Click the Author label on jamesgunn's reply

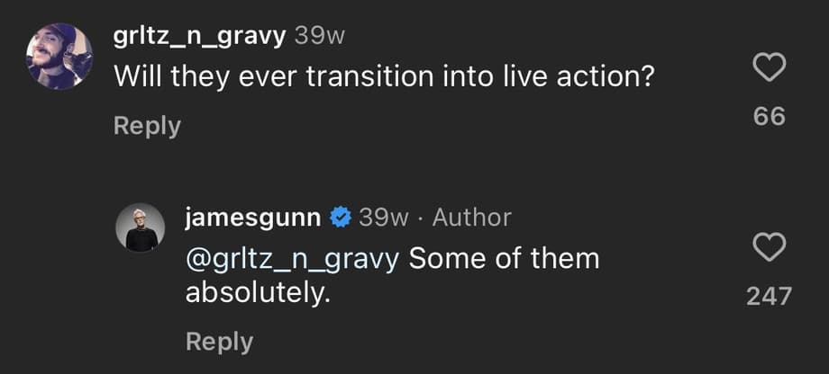coord(471,218)
